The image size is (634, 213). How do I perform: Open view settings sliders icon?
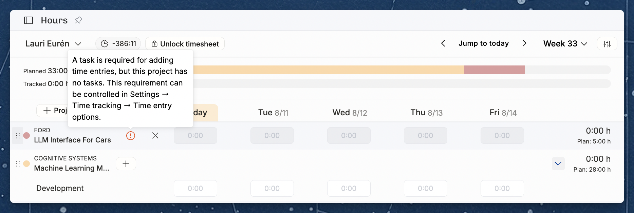click(607, 43)
